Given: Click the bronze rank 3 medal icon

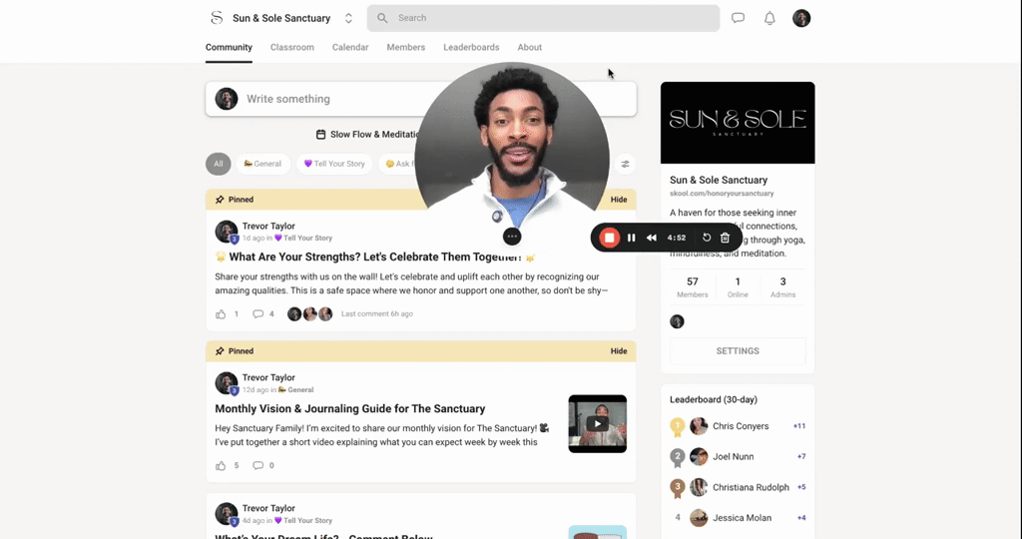Looking at the screenshot, I should coord(678,488).
